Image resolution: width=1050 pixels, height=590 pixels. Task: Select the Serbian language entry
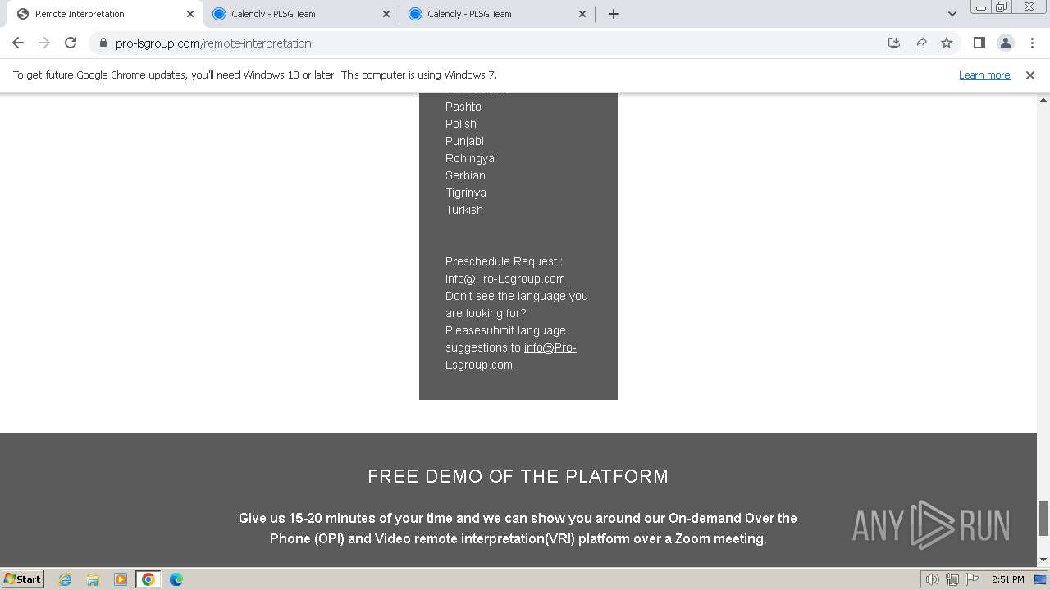465,175
